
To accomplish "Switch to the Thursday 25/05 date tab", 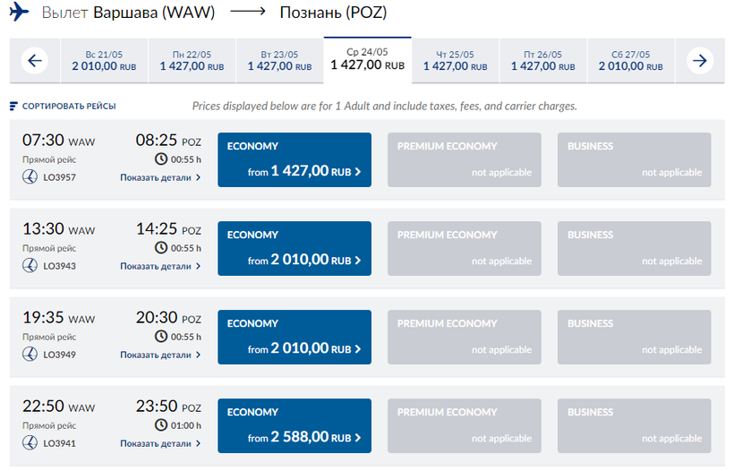I will click(455, 61).
